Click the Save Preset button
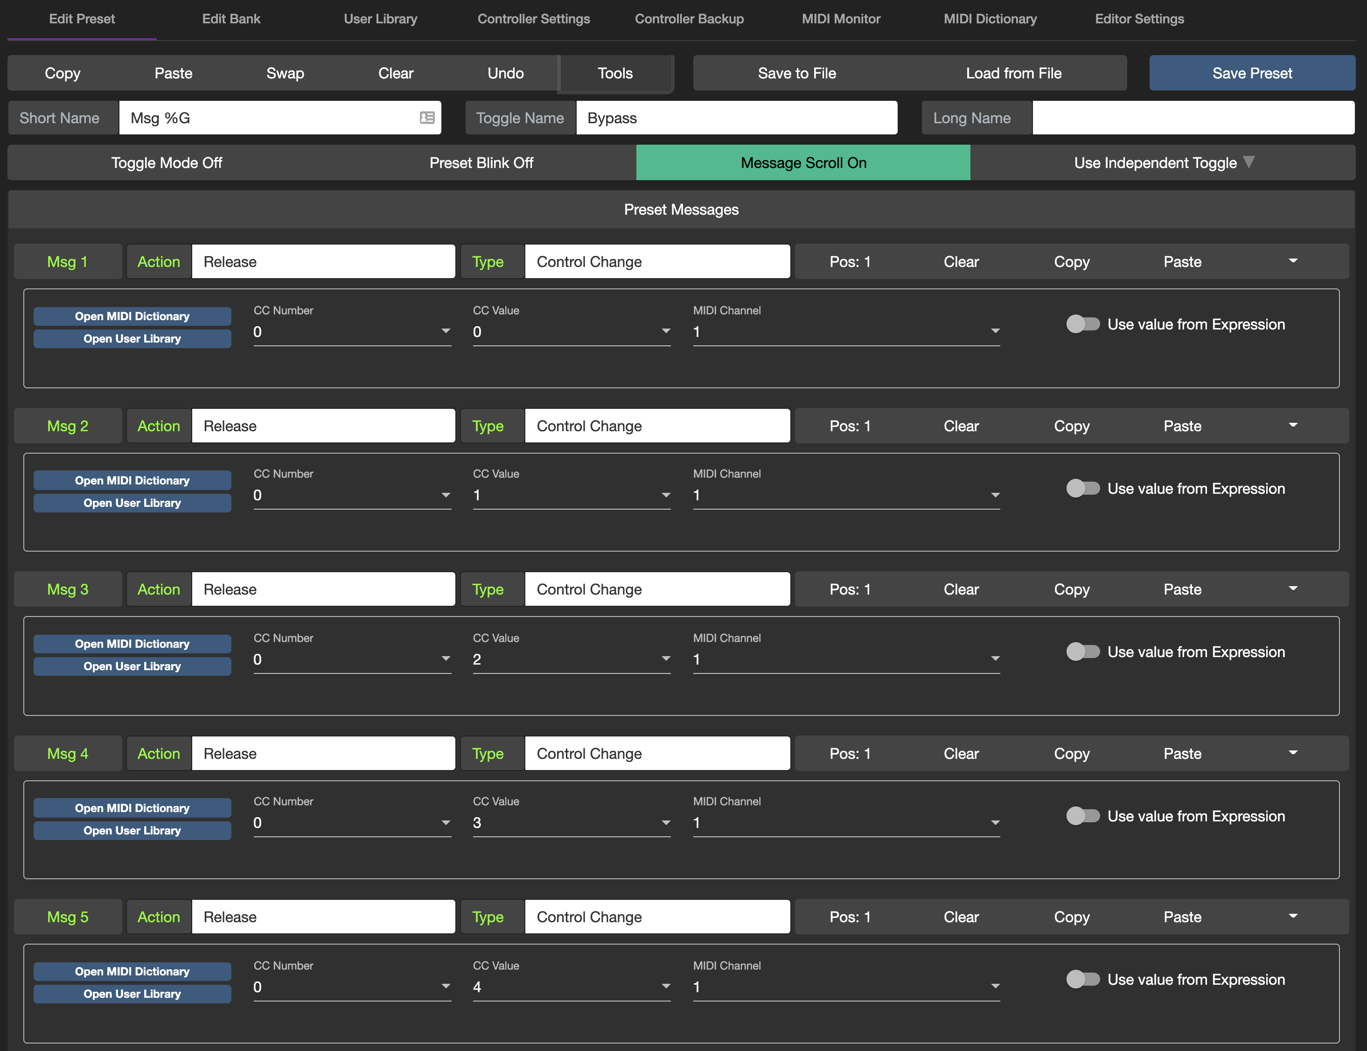 [1251, 73]
